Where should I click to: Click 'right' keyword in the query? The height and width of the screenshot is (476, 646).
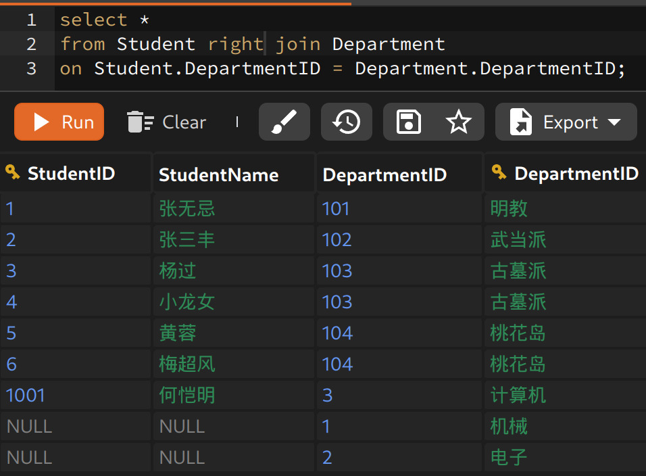click(235, 44)
